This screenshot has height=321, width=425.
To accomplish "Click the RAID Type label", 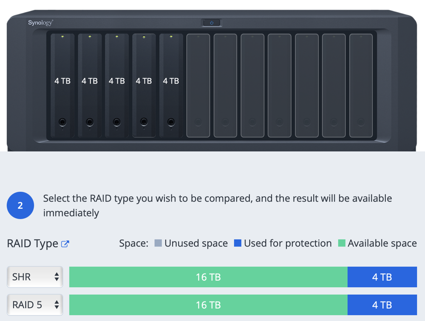I will [x=33, y=244].
